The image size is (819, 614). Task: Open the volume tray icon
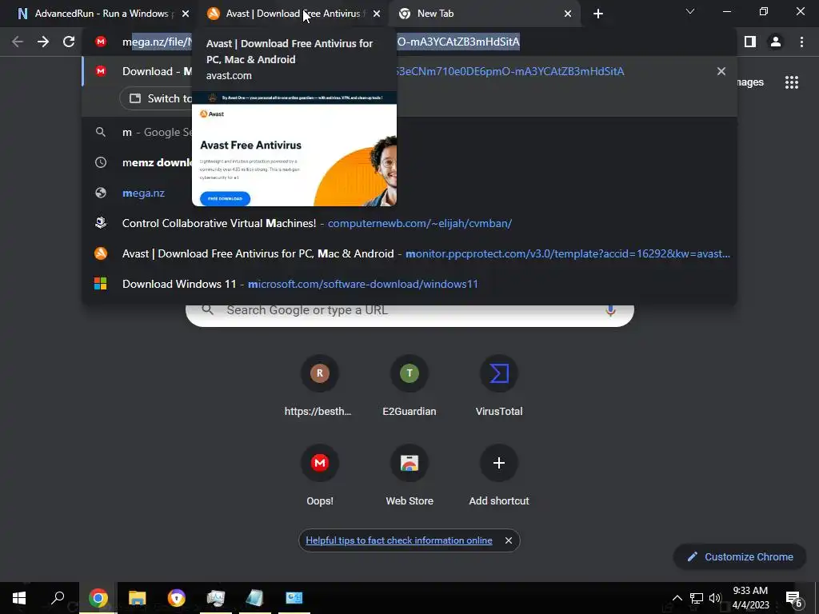point(715,598)
